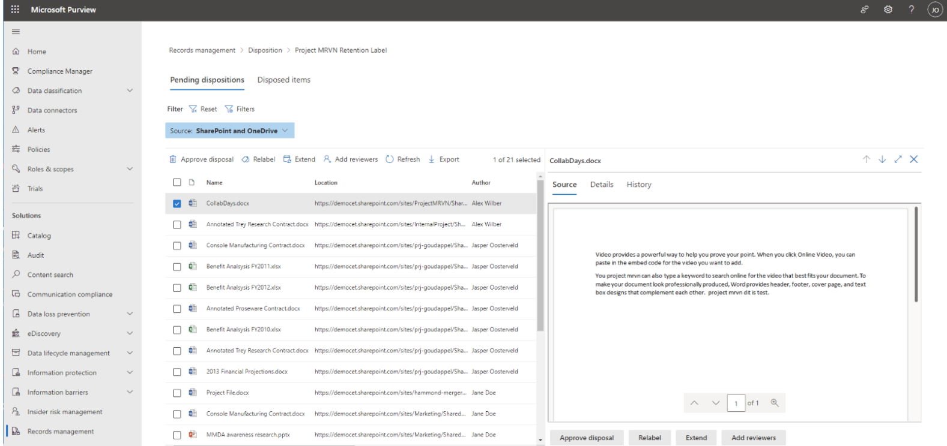Toggle the select all header checkbox
This screenshot has height=446, width=947.
[x=177, y=182]
